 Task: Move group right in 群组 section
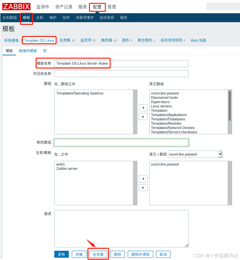143,117
